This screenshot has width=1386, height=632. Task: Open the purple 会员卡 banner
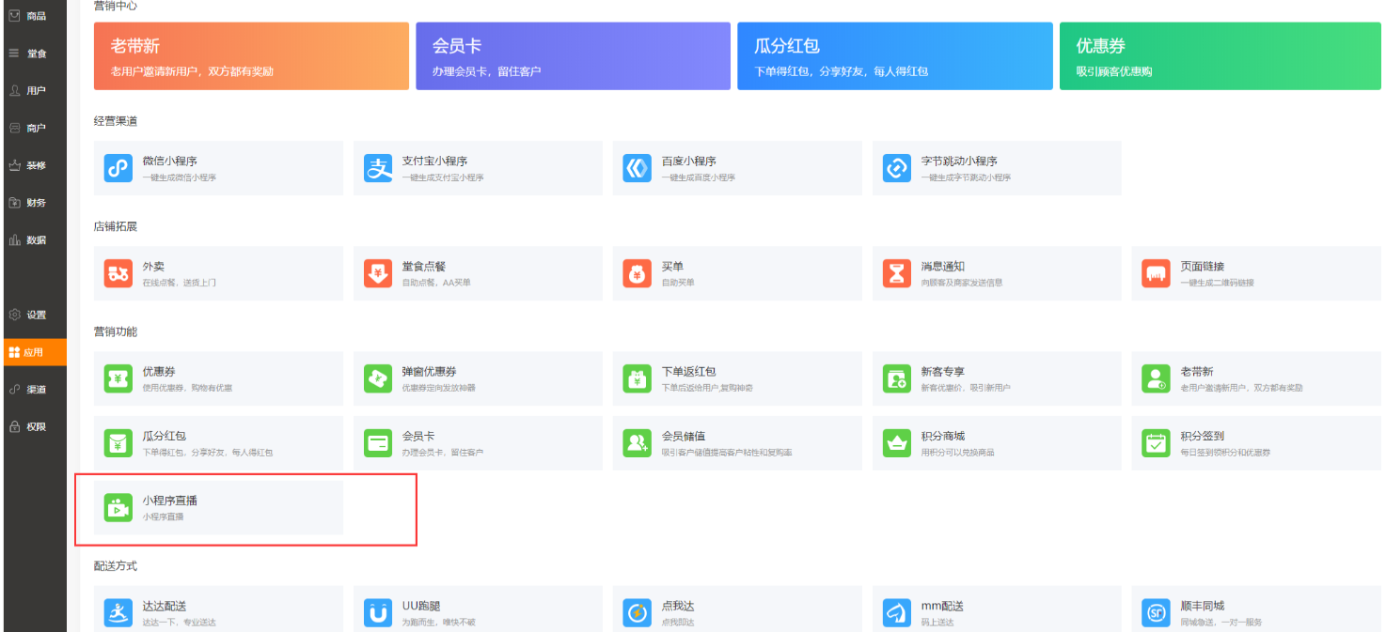tap(573, 56)
